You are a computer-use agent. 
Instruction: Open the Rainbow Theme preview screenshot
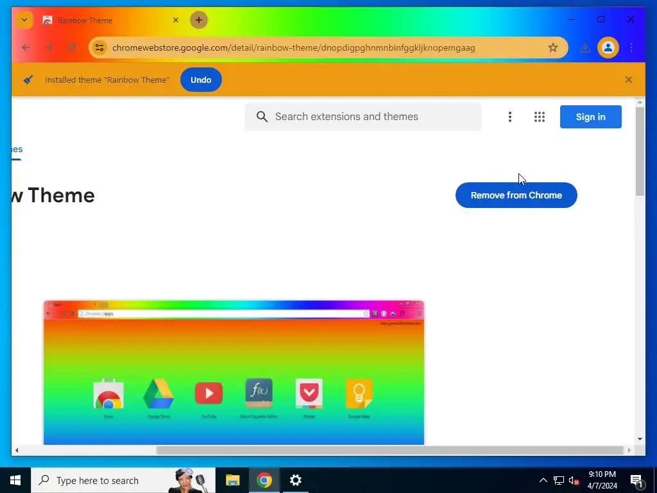234,372
